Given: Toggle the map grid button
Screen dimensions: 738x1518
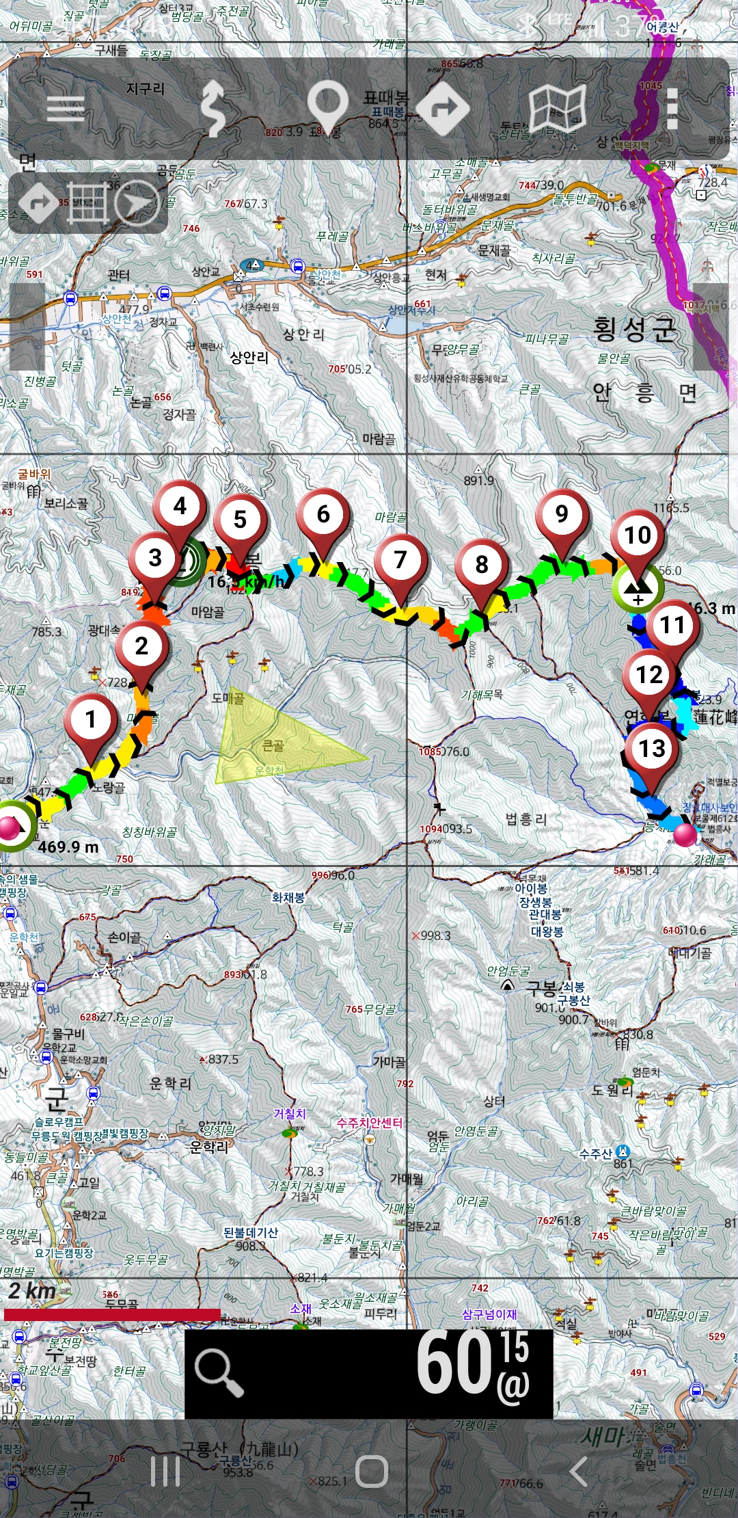Looking at the screenshot, I should click(87, 202).
